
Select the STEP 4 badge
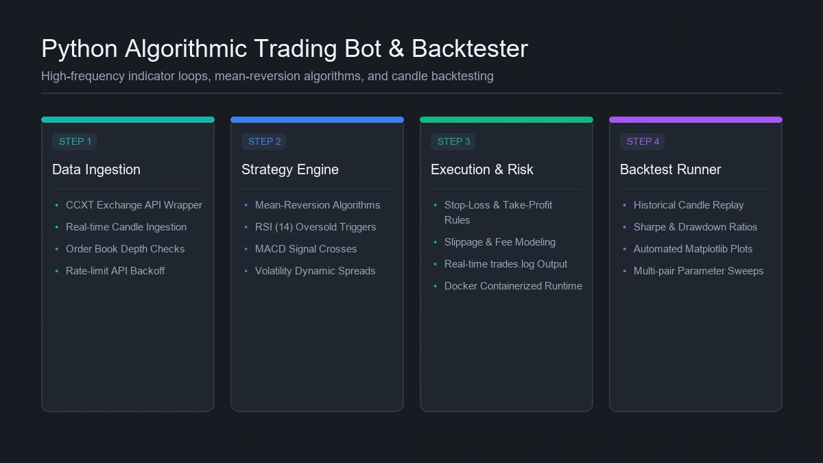pos(643,141)
